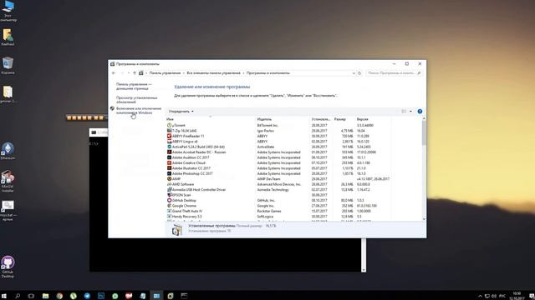Click the program search input field
This screenshot has width=535, height=300.
point(394,73)
